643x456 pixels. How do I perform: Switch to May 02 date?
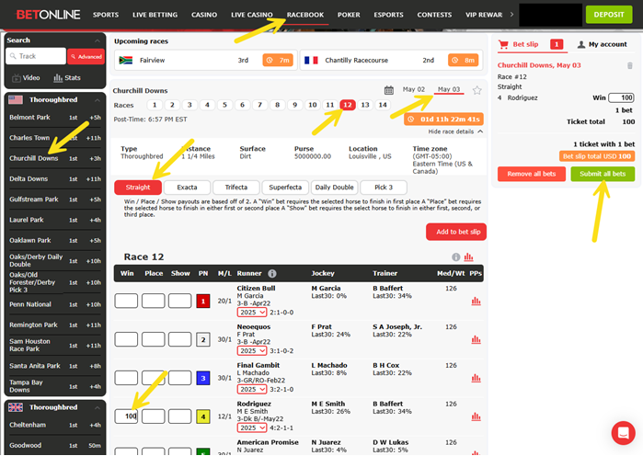click(413, 89)
